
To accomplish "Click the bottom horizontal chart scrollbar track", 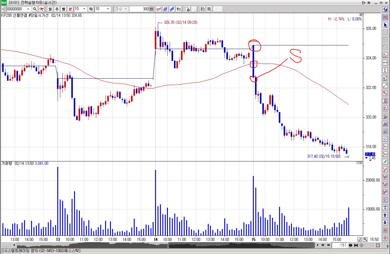I will [165, 245].
